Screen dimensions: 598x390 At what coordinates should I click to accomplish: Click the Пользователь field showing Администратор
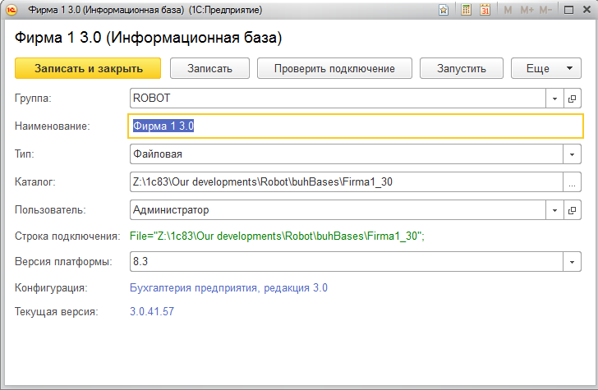[x=338, y=210]
